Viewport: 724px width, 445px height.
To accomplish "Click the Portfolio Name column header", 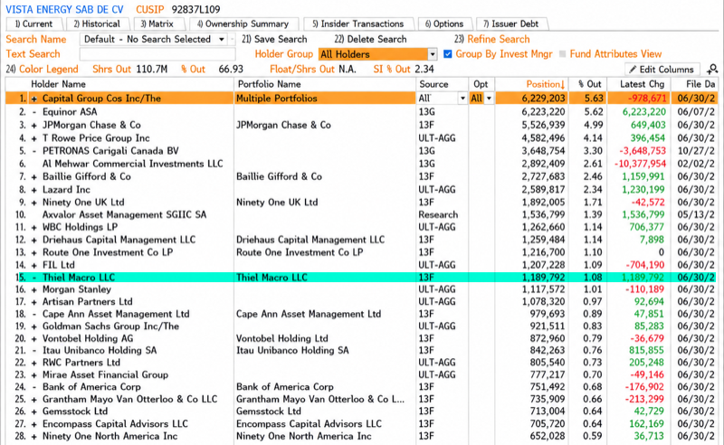I will point(269,84).
